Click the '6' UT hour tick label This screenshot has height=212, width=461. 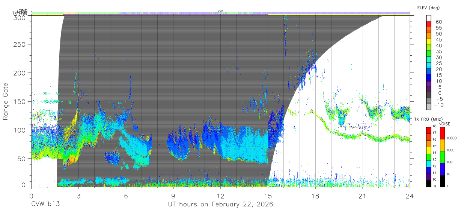126,196
